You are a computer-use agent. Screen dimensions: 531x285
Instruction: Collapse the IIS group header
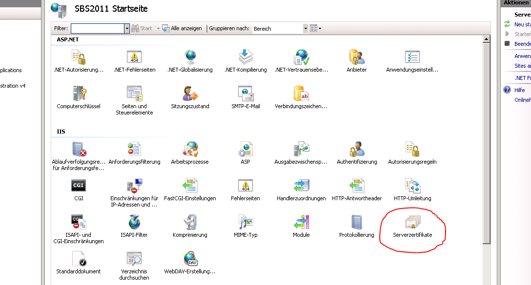(61, 132)
